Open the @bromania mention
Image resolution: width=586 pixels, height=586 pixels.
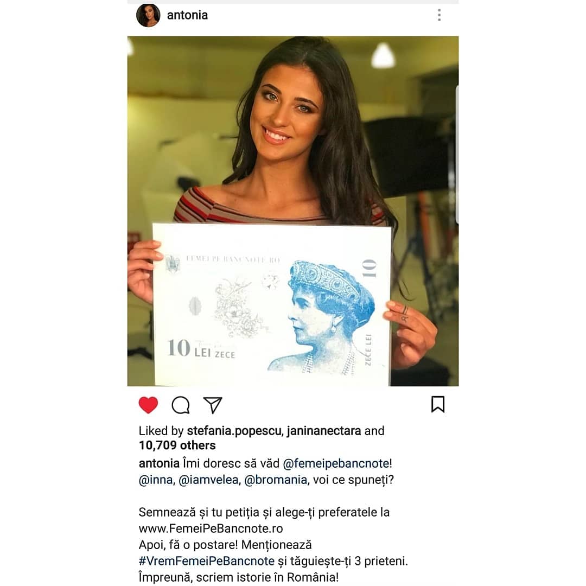(276, 480)
